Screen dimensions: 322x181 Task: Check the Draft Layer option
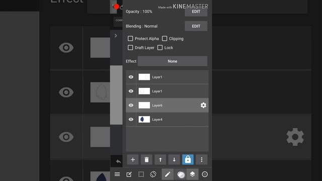[130, 48]
